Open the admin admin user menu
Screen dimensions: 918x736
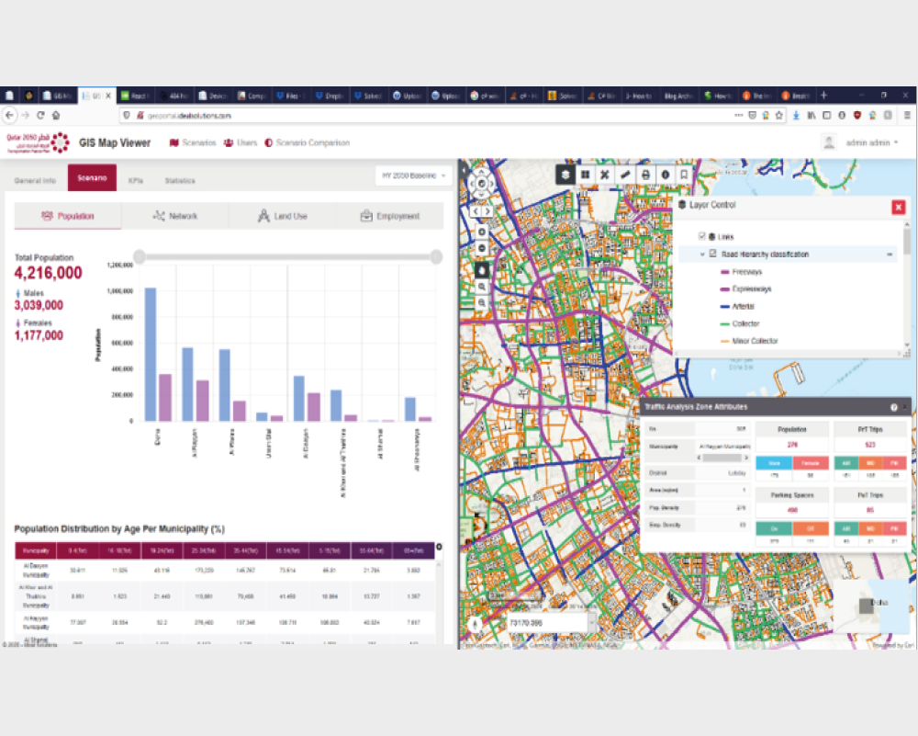(x=870, y=142)
